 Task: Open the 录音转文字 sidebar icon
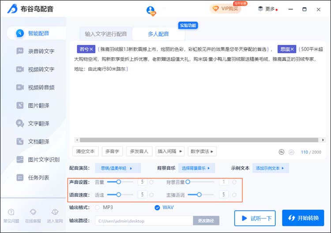tap(20, 51)
